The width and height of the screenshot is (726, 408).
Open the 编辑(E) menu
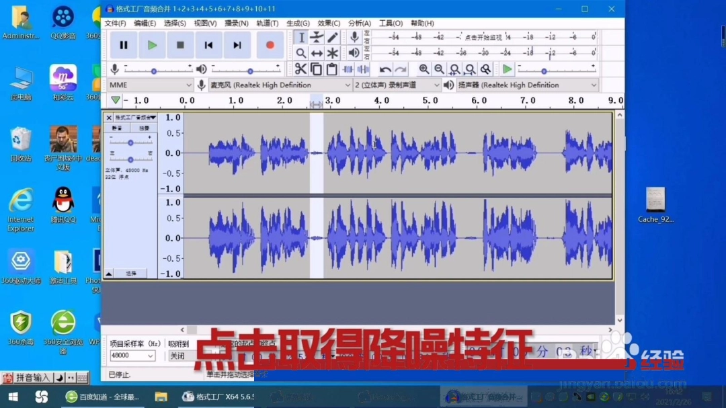[145, 23]
